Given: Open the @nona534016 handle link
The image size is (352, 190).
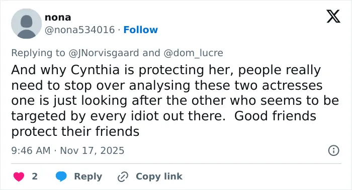Looking at the screenshot, I should tap(79, 30).
